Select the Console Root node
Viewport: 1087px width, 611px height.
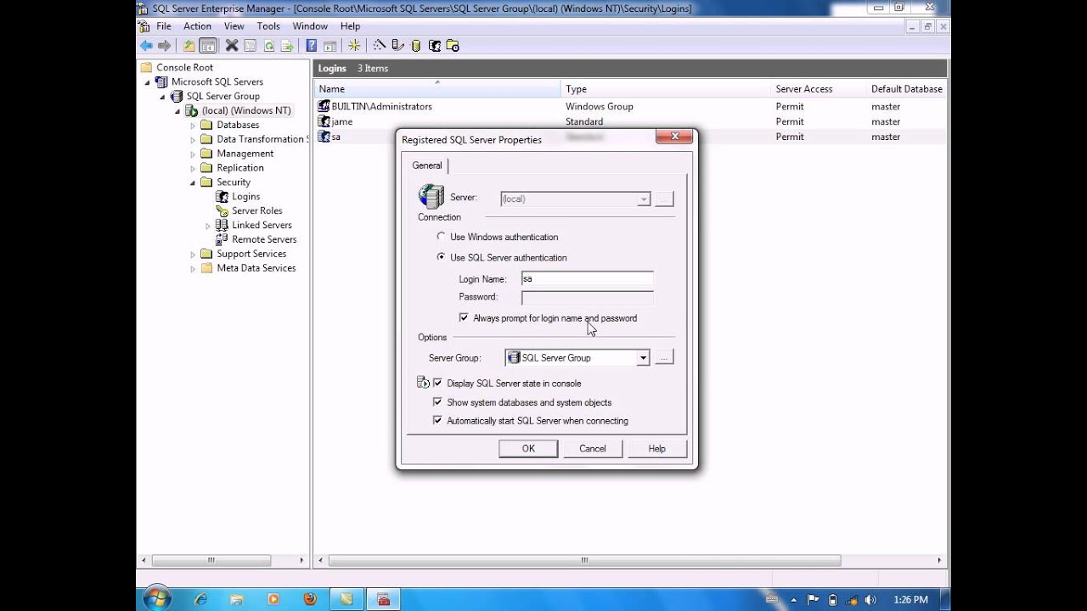184,68
